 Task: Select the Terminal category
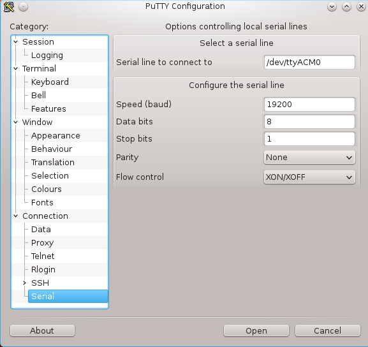point(39,68)
